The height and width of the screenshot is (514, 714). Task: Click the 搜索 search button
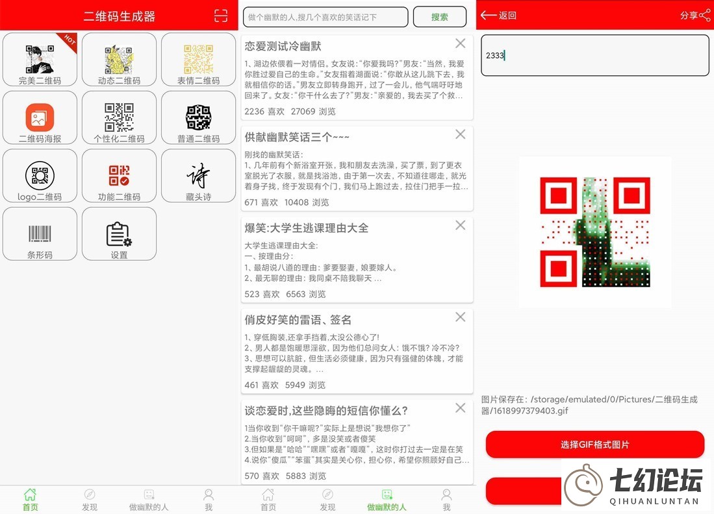[x=440, y=17]
